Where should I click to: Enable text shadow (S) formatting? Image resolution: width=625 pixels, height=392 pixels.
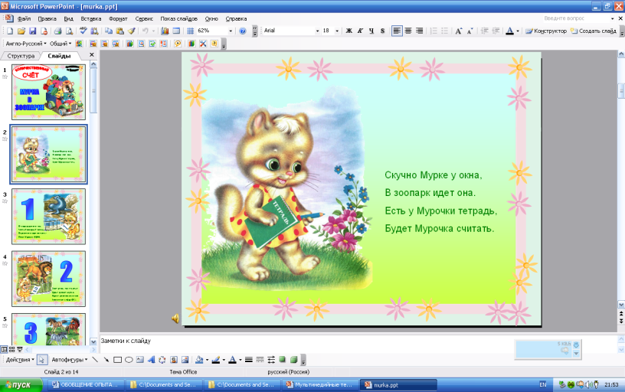tap(382, 31)
